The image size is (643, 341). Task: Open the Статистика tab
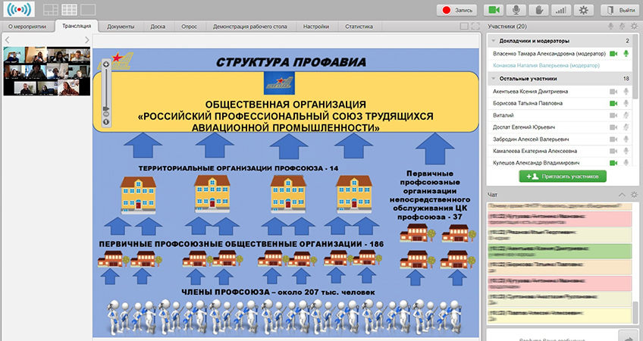point(359,27)
